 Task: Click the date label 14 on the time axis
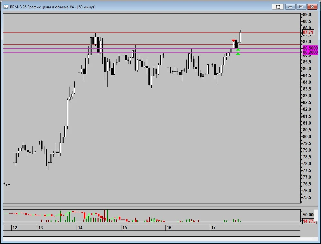click(x=80, y=228)
